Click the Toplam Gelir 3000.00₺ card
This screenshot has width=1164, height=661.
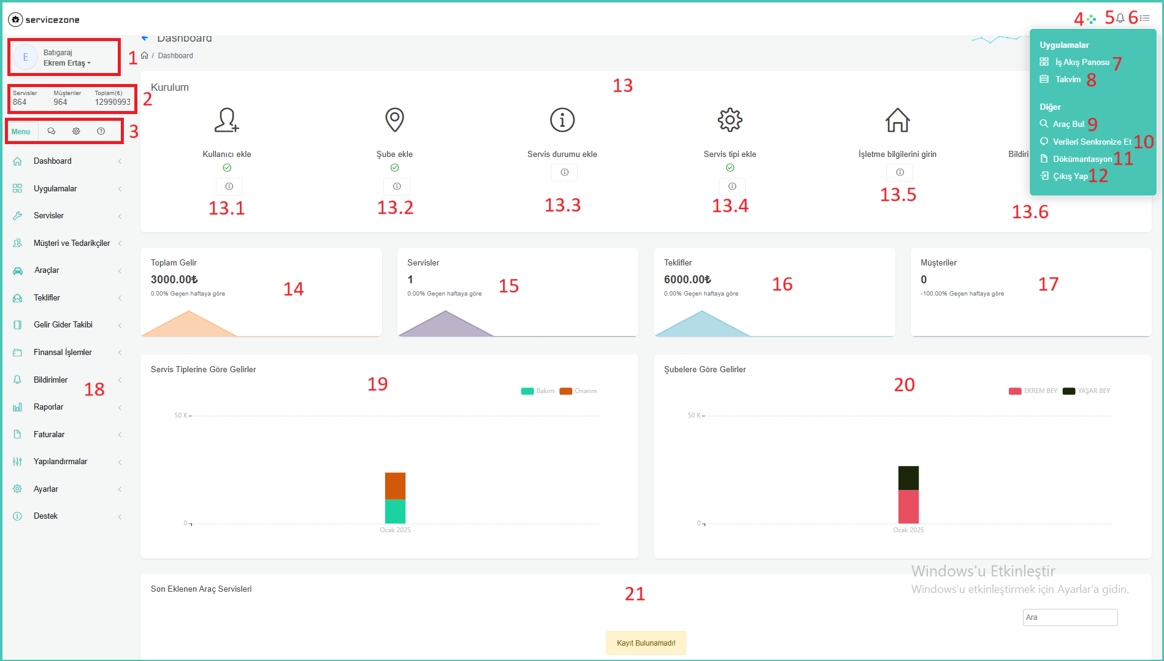click(261, 292)
